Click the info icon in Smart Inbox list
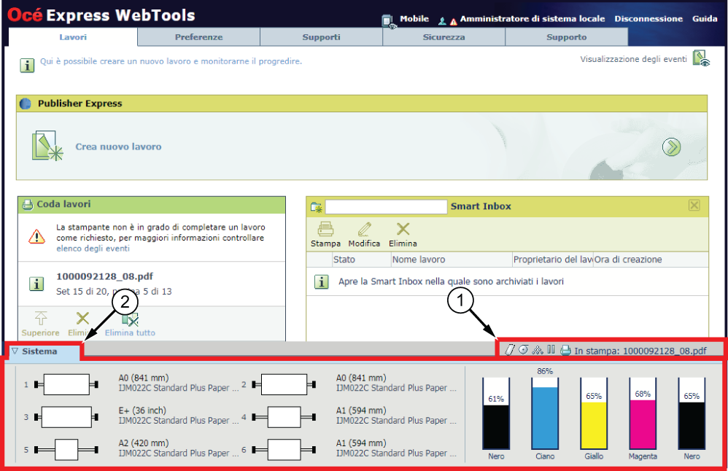This screenshot has height=471, width=728. (321, 281)
